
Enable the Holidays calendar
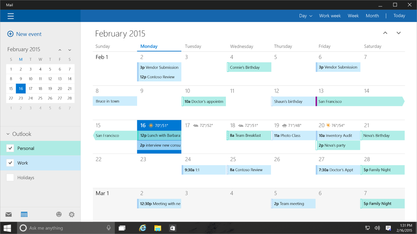pyautogui.click(x=10, y=177)
